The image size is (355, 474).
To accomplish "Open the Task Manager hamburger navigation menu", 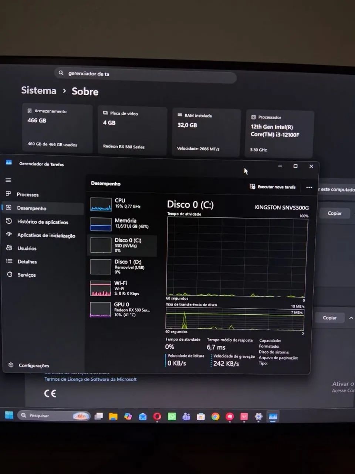I will pyautogui.click(x=8, y=180).
